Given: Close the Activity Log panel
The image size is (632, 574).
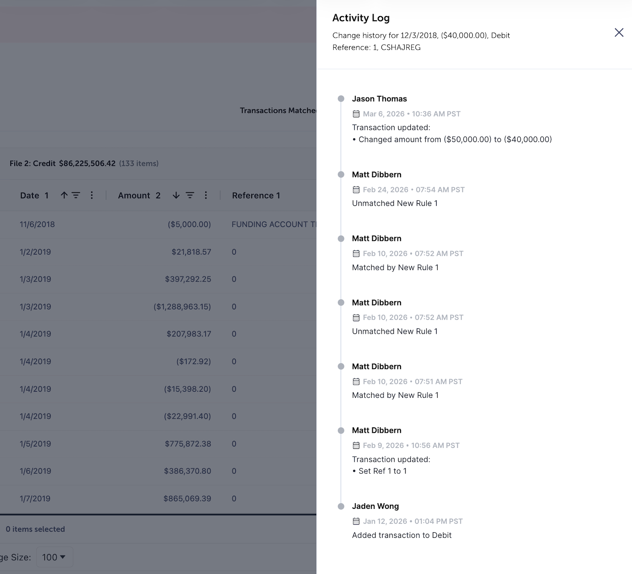Looking at the screenshot, I should 619,33.
